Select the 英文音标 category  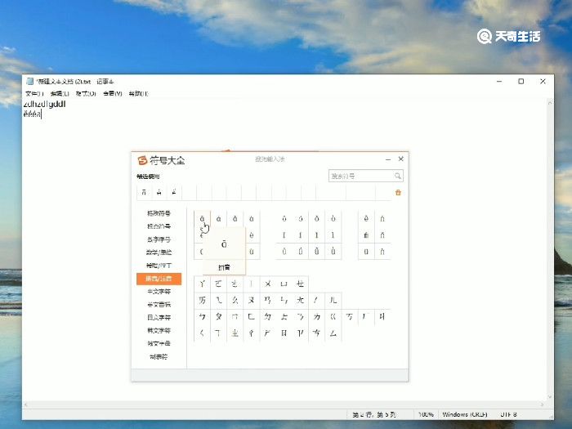159,304
